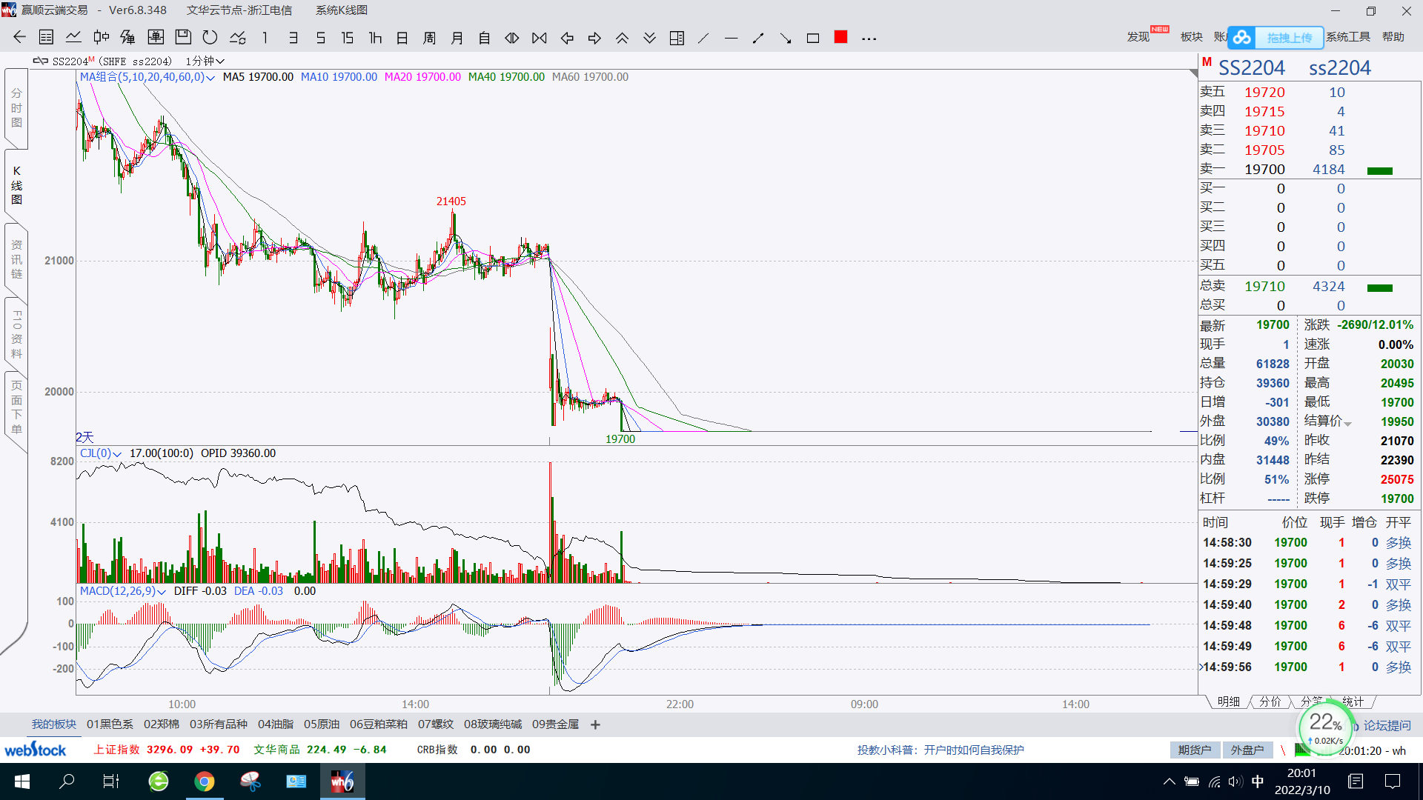Click the hollow right arrow icon

594,38
